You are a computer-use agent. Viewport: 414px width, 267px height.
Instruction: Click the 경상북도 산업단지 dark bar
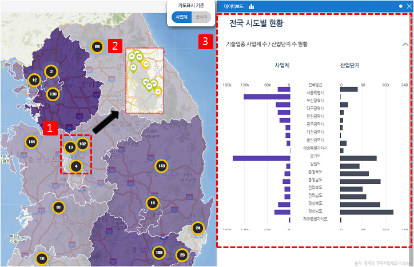[x=360, y=205]
